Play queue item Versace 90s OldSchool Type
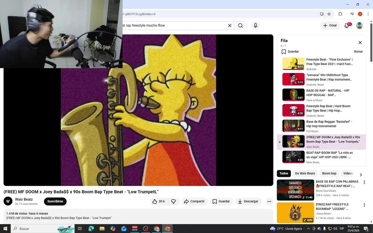The height and width of the screenshot is (233, 373). [x=321, y=79]
